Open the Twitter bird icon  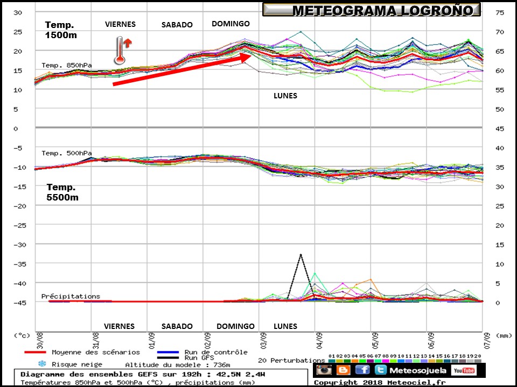click(x=381, y=370)
